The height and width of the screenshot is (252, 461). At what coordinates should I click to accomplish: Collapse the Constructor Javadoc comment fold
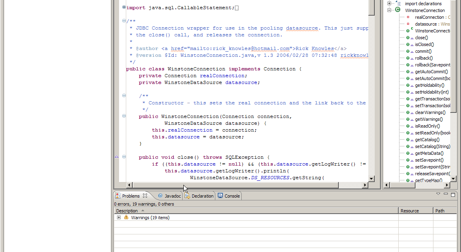pos(124,95)
